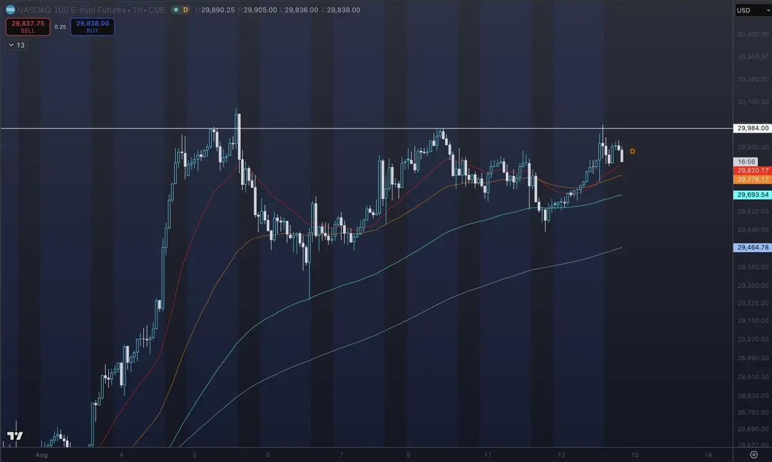Click the 28,760.00 price scale label
This screenshot has height=462, width=772.
click(x=753, y=413)
